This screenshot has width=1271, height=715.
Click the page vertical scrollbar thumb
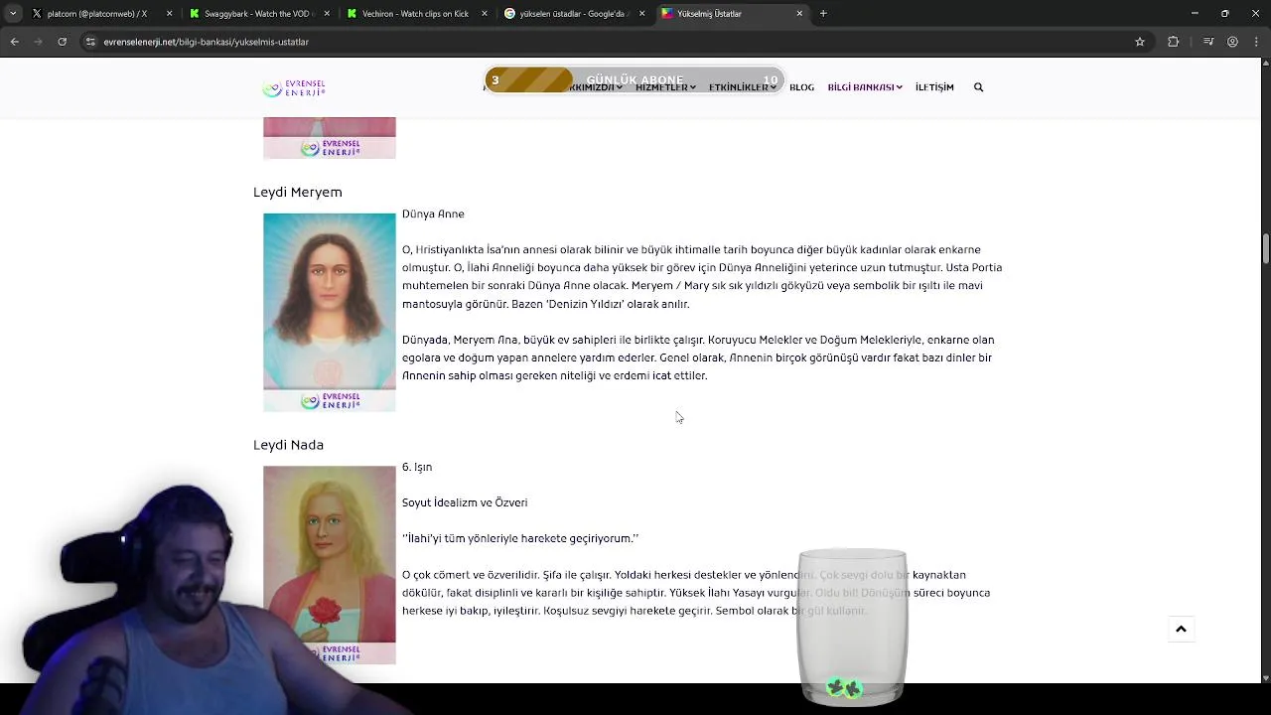click(x=1265, y=248)
